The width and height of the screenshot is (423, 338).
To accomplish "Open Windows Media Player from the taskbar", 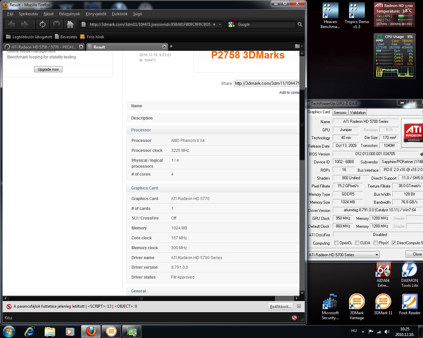I will (x=70, y=331).
